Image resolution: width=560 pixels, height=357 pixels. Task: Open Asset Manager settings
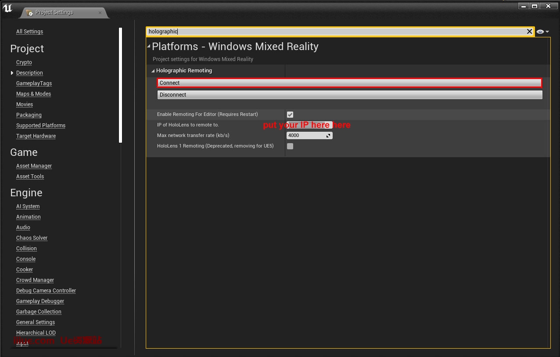tap(34, 166)
